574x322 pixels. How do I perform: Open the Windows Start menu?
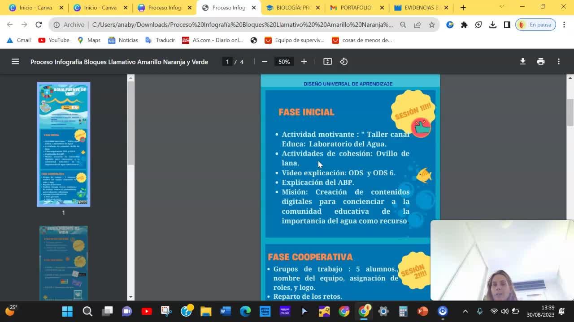[67, 311]
